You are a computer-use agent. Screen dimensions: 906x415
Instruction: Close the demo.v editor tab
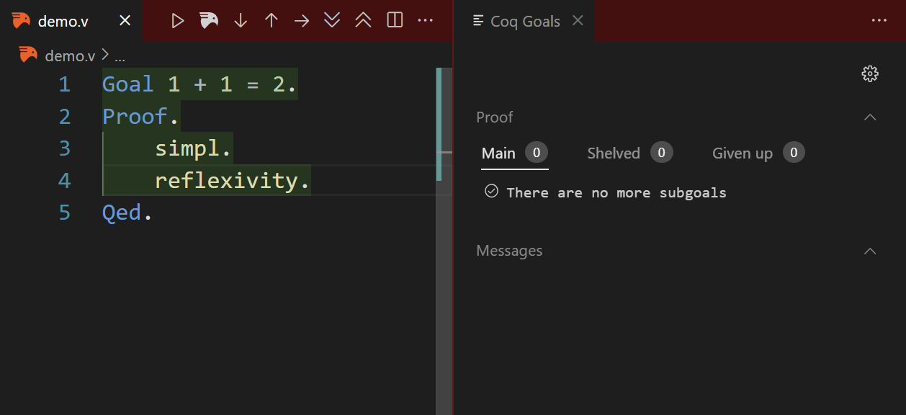coord(125,21)
